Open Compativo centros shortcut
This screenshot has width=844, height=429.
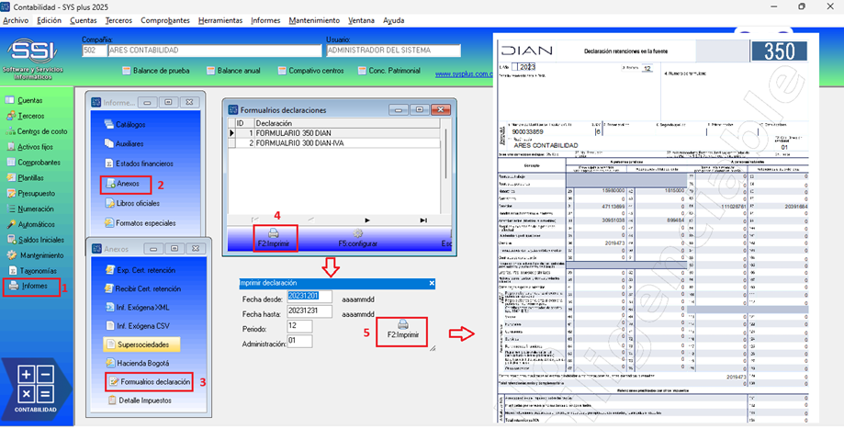tap(310, 71)
